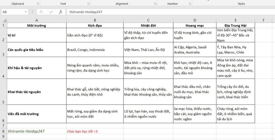Screen dimensions: 275x140
Task: Click cell starting 'Ven biển Địa Trung Hải'
Action: tap(236, 35)
